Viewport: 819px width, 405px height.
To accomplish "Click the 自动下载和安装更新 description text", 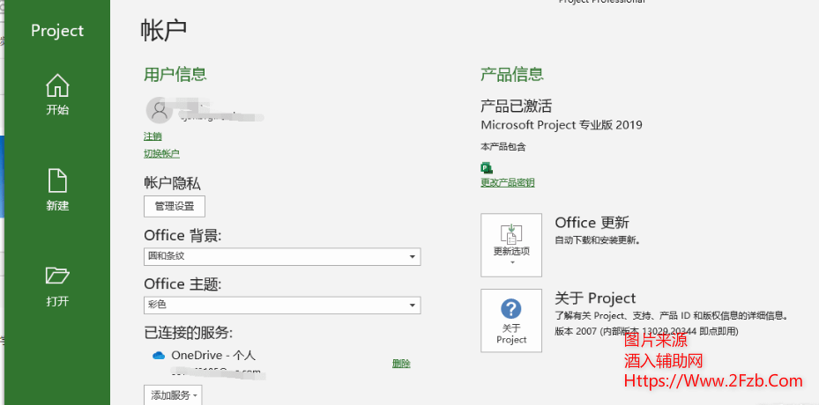I will click(x=598, y=240).
